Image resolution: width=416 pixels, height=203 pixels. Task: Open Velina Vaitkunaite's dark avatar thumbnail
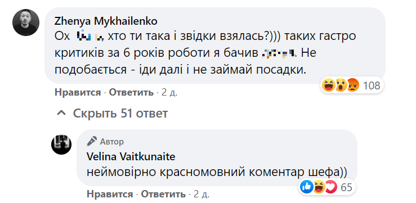61,145
